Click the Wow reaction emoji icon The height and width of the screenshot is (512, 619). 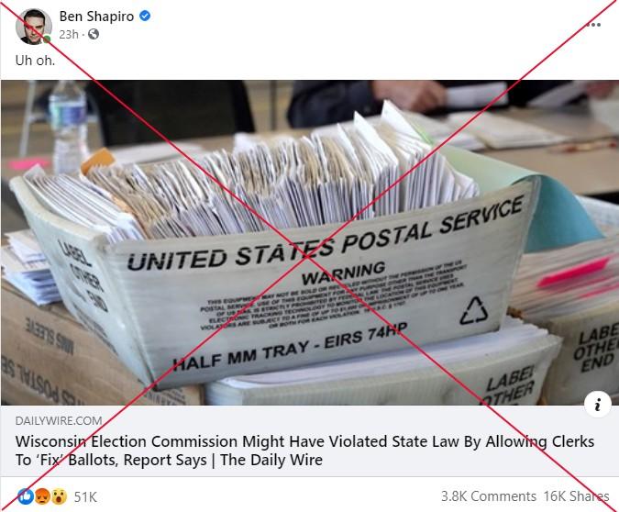click(x=59, y=496)
